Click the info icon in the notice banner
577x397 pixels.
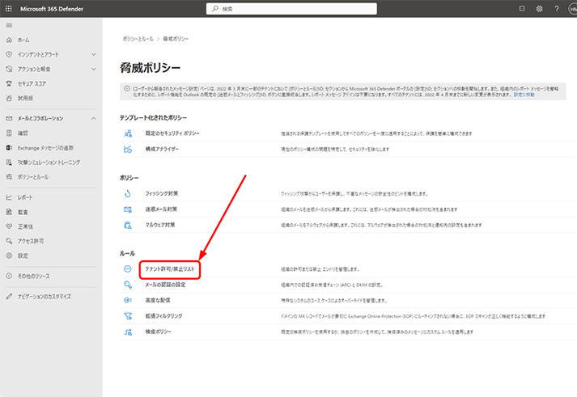(x=127, y=89)
